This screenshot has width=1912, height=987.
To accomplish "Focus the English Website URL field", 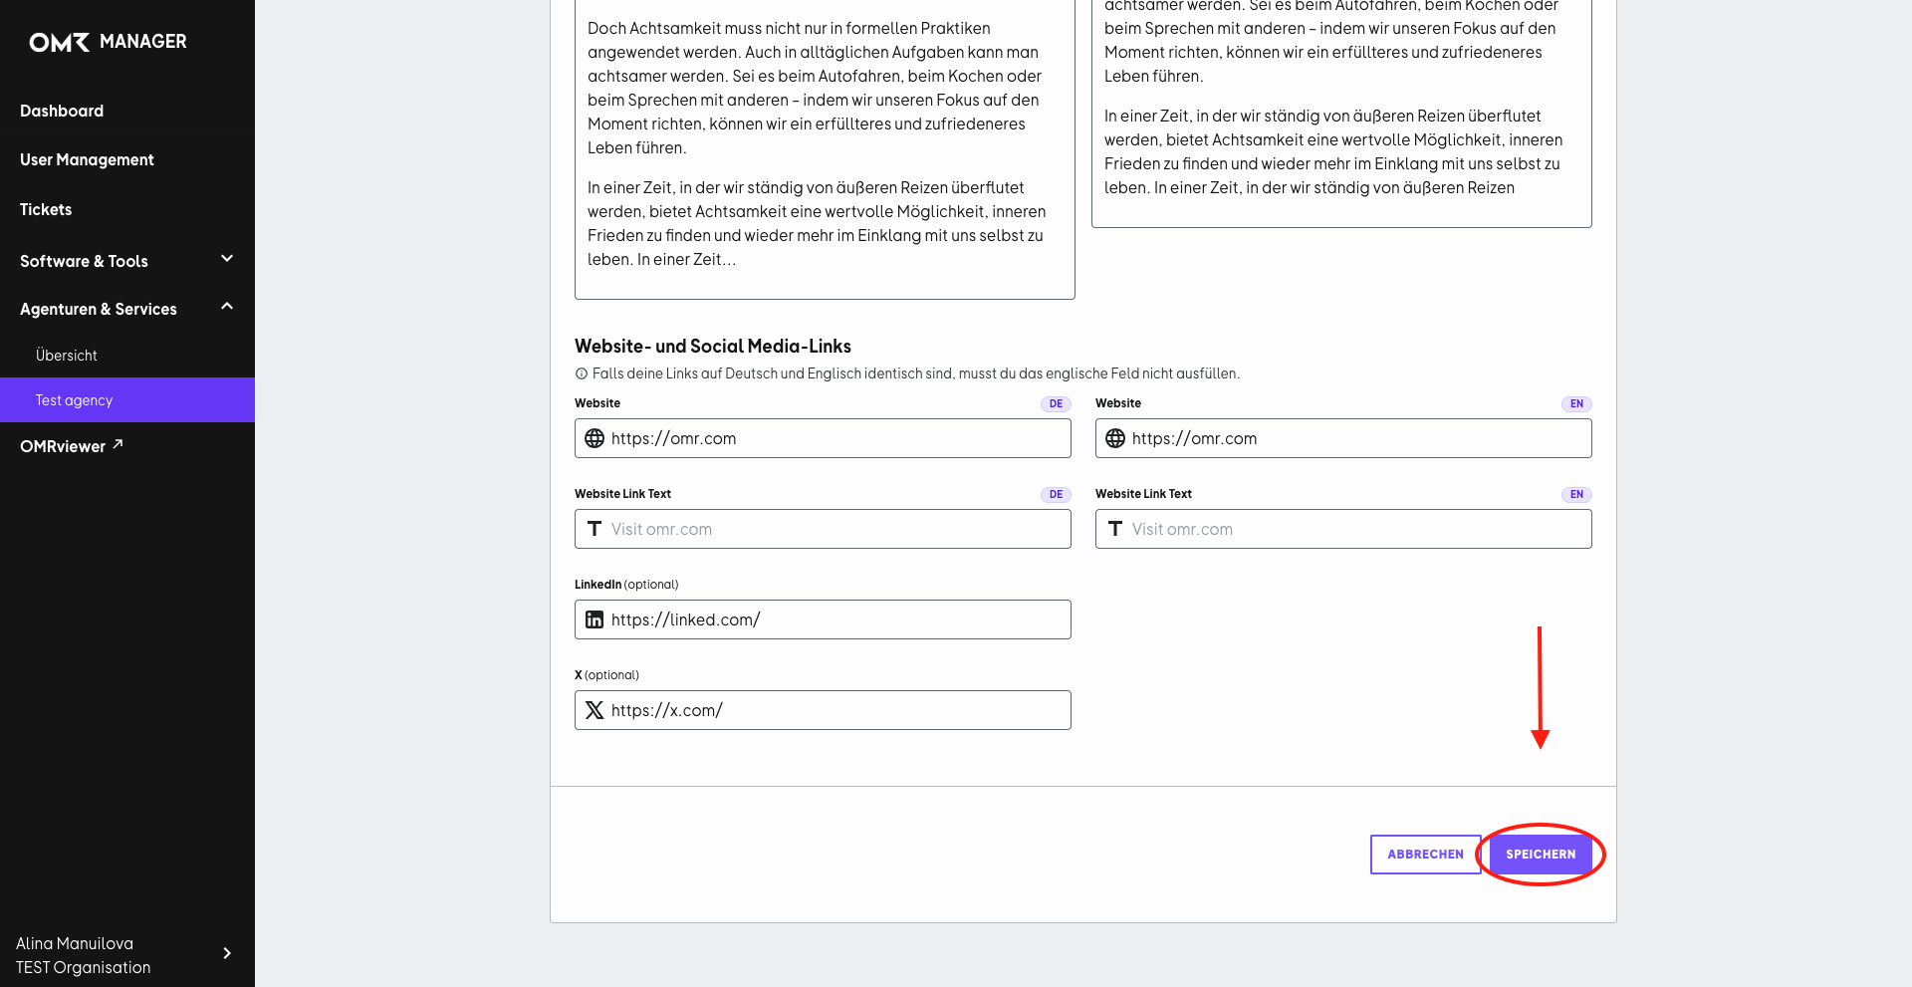I will pyautogui.click(x=1343, y=438).
